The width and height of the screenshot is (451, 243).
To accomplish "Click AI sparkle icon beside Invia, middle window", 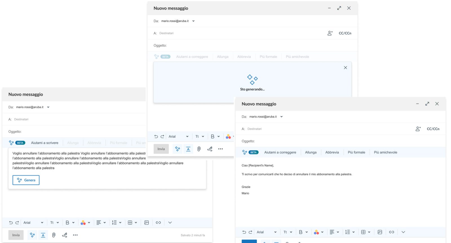I will pyautogui.click(x=178, y=149).
